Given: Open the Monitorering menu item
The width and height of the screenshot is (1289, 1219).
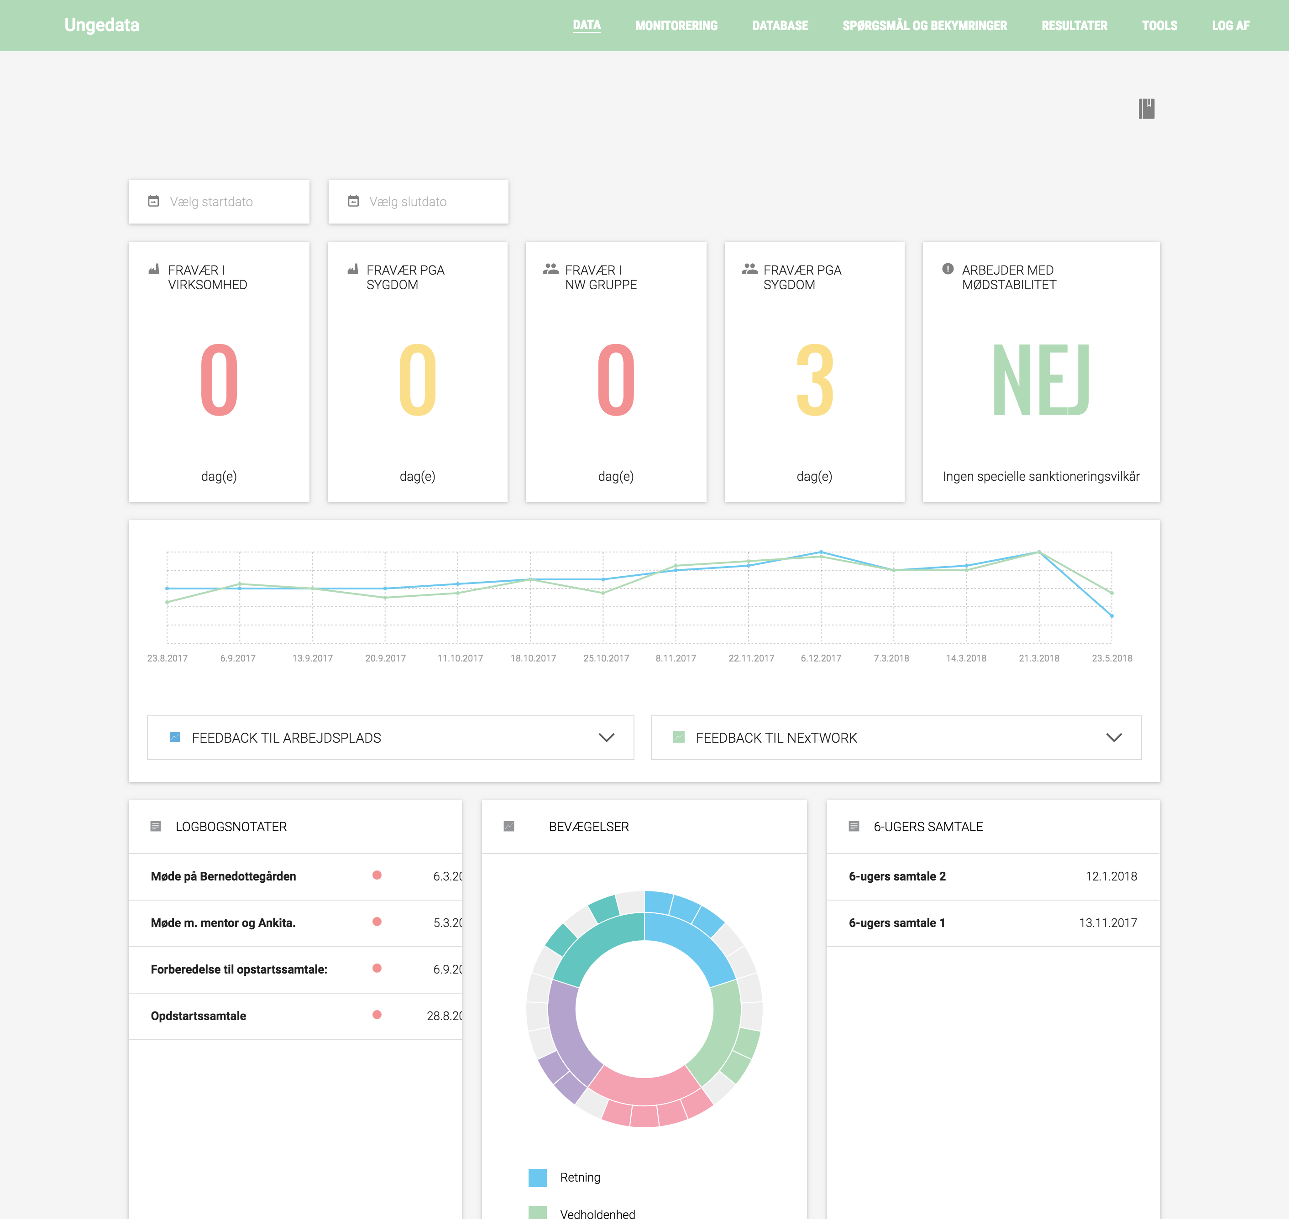Looking at the screenshot, I should pyautogui.click(x=676, y=26).
